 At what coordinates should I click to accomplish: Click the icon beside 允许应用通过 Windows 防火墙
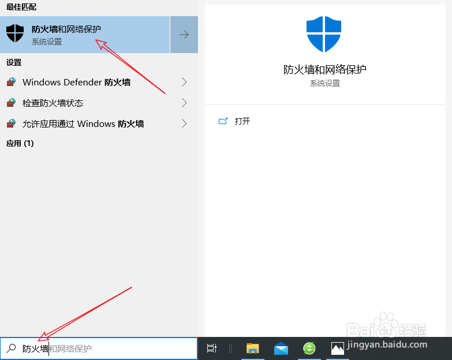click(11, 124)
